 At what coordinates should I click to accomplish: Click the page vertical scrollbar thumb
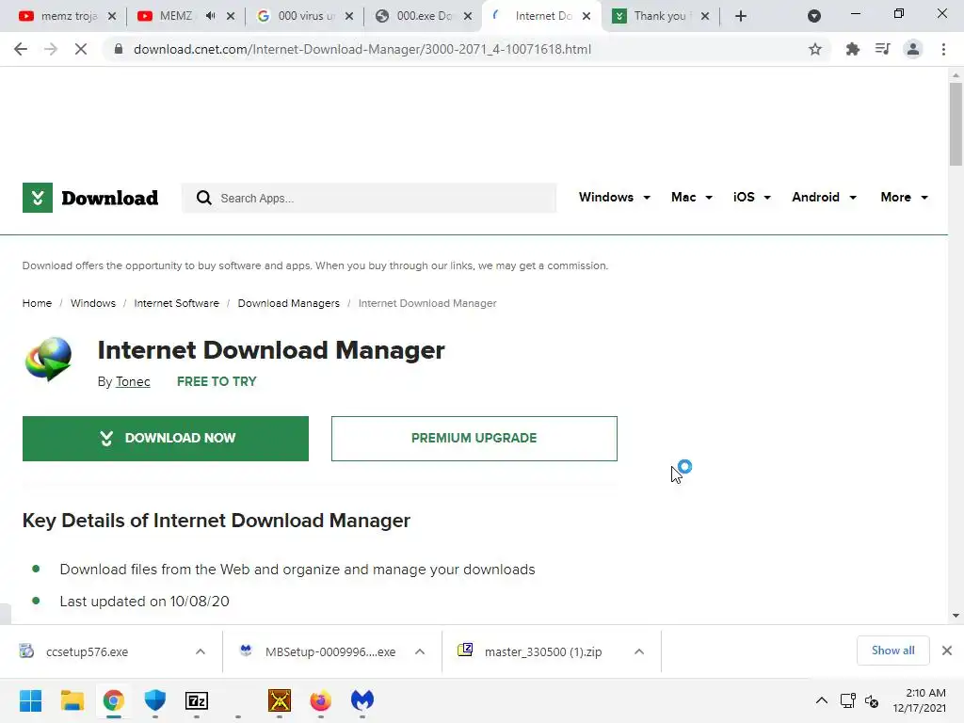click(956, 124)
